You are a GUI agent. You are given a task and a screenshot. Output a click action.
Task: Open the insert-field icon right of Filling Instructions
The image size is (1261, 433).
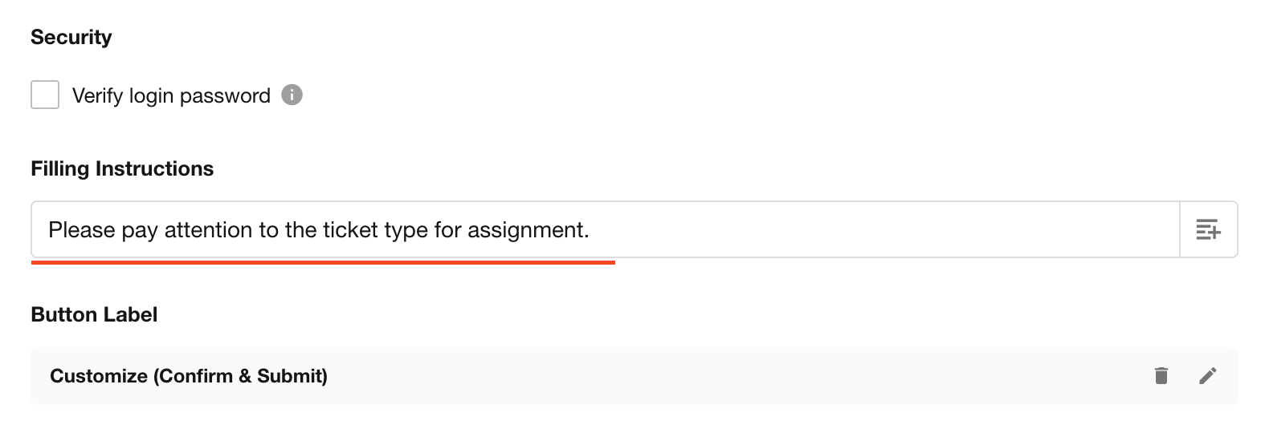click(1208, 229)
